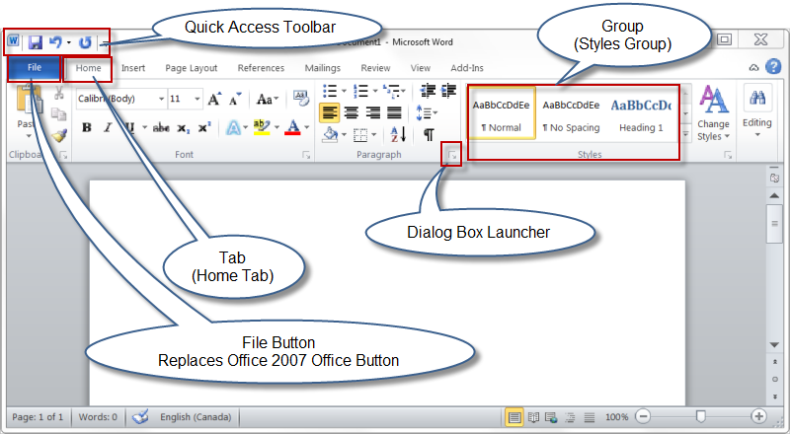Shrink font size with the small A
The width and height of the screenshot is (790, 434).
click(x=235, y=99)
